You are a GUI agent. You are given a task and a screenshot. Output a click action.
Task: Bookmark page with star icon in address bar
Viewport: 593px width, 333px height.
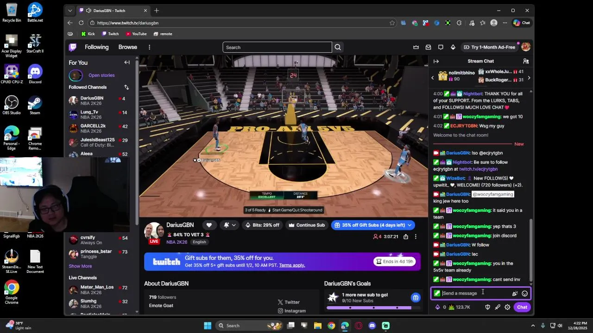(x=392, y=23)
